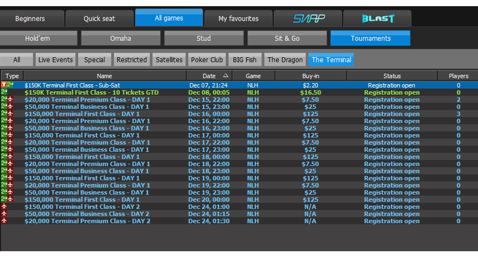This screenshot has width=478, height=263.
Task: Switch to the Beginners tab
Action: point(30,19)
